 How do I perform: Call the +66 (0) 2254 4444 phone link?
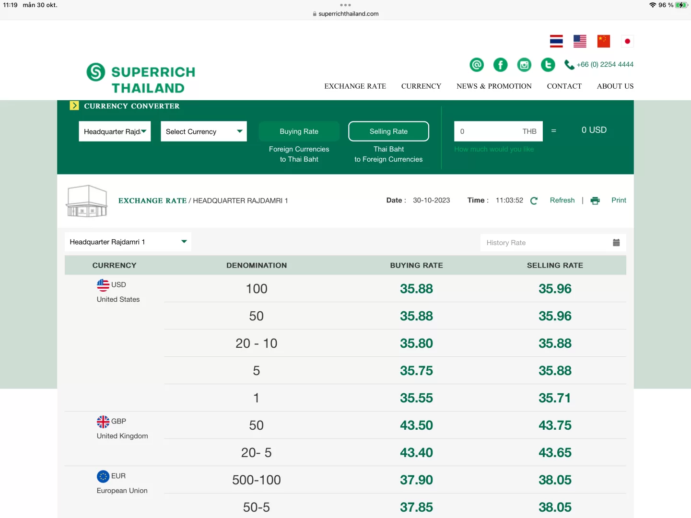(604, 65)
